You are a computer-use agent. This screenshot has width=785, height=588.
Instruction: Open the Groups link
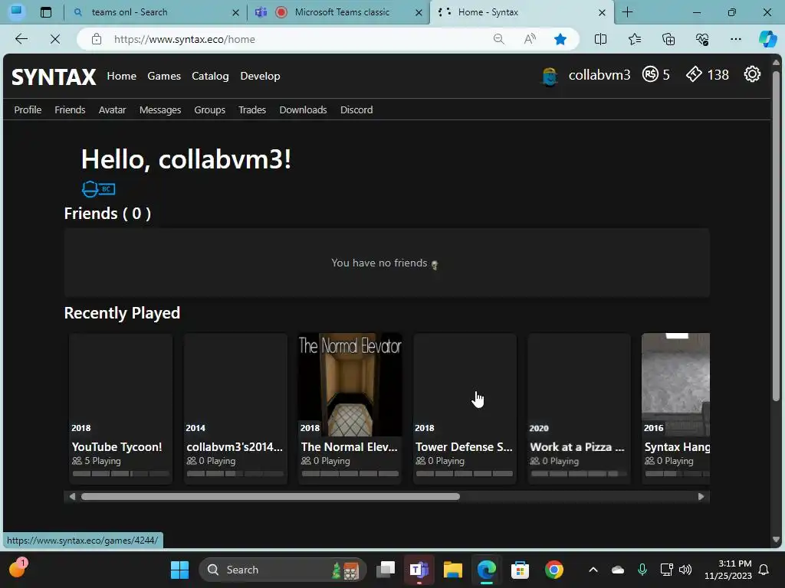[210, 110]
